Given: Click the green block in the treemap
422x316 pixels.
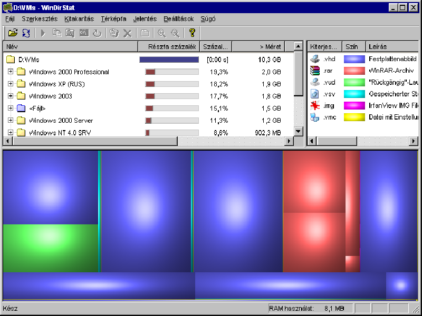Looking at the screenshot, I should coord(51,248).
